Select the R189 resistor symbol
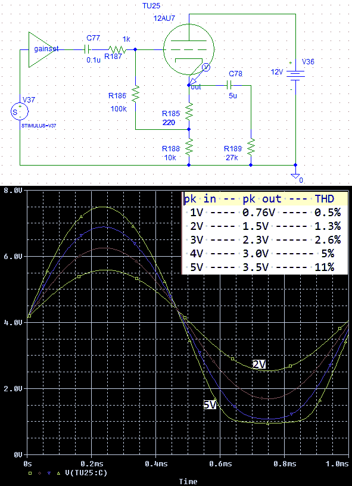The width and height of the screenshot is (352, 486). point(251,147)
